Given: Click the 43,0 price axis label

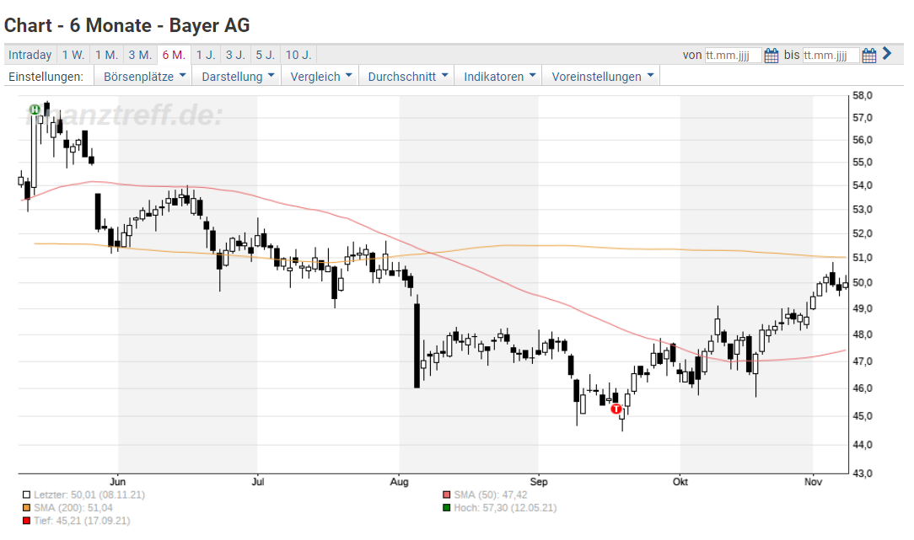Looking at the screenshot, I should [863, 473].
